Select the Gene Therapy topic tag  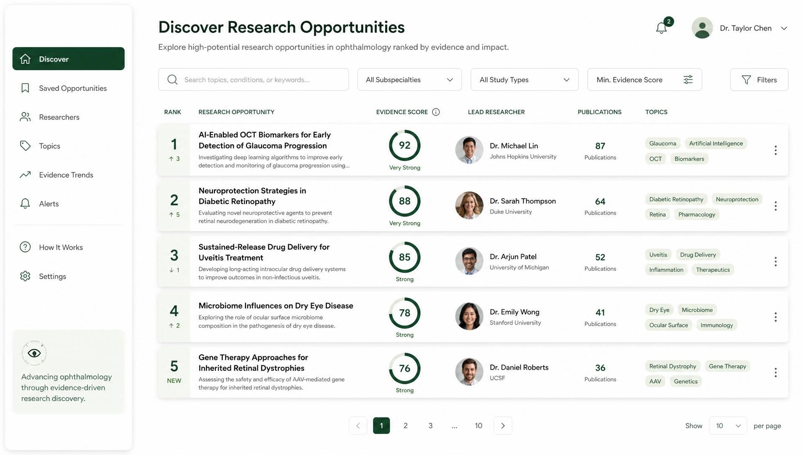coord(727,366)
